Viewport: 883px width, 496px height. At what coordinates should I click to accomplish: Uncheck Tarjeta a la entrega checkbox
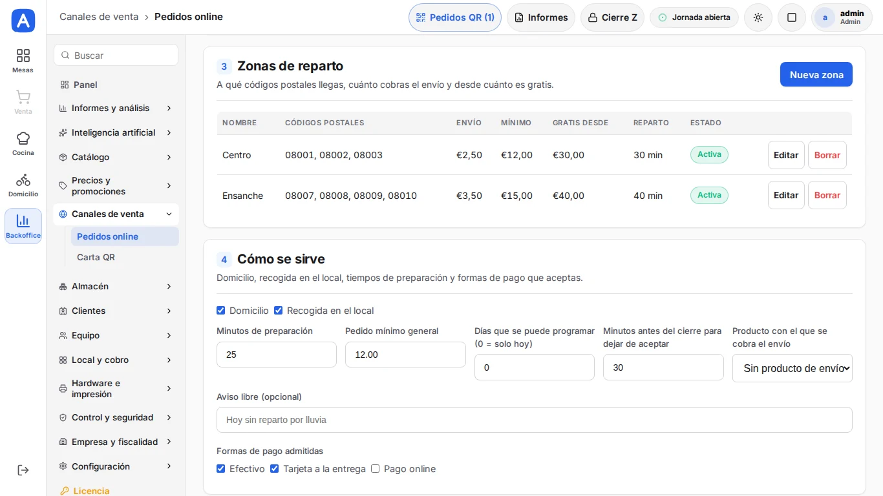coord(275,469)
